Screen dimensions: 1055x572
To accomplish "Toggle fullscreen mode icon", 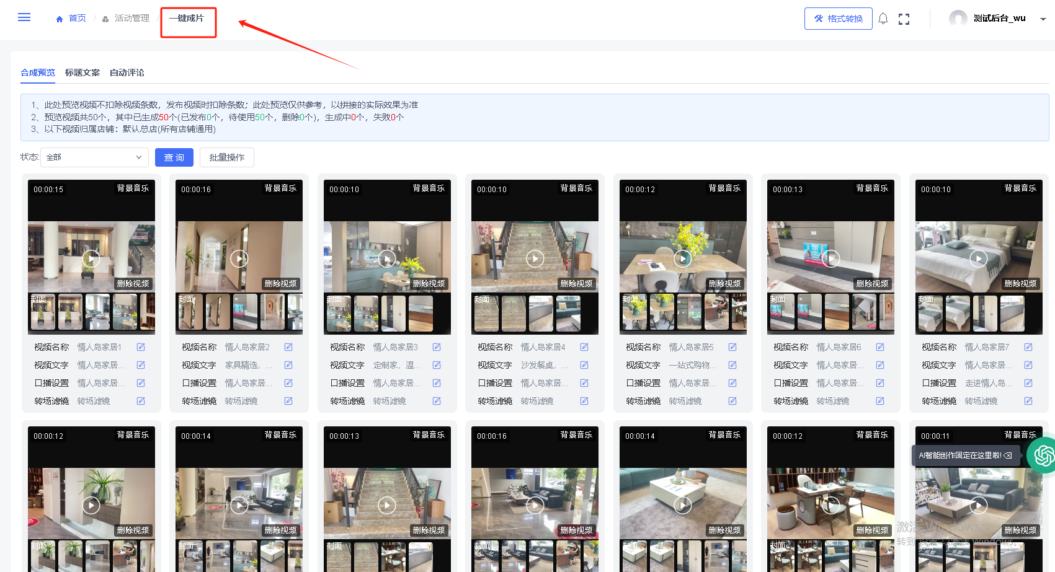I will [x=904, y=19].
